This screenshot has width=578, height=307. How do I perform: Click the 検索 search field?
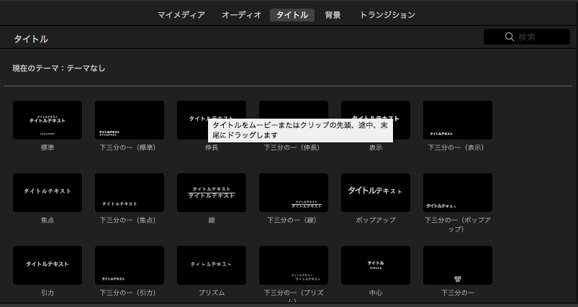pos(527,37)
